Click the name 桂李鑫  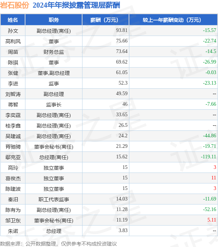(x=13, y=126)
